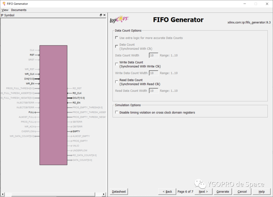The width and height of the screenshot is (273, 197).
Task: Click the 'Page 6 of 7' indicator
Action: [x=185, y=192]
